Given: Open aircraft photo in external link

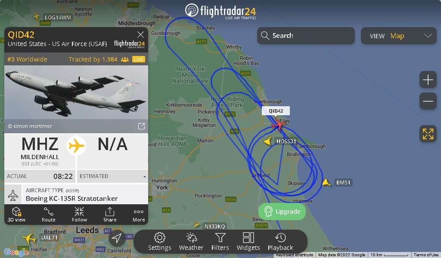Looking at the screenshot, I should pyautogui.click(x=141, y=126).
